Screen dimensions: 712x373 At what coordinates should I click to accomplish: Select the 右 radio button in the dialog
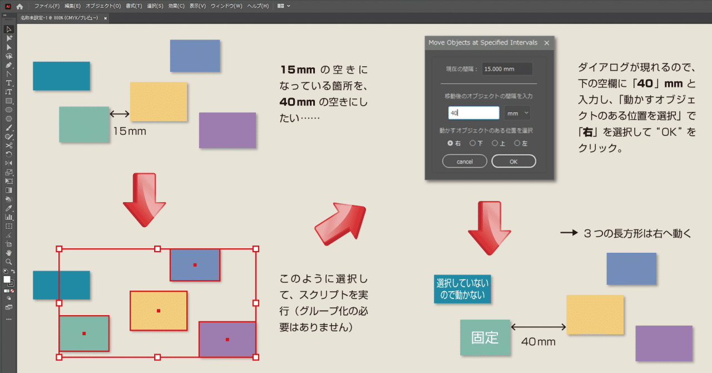[450, 143]
